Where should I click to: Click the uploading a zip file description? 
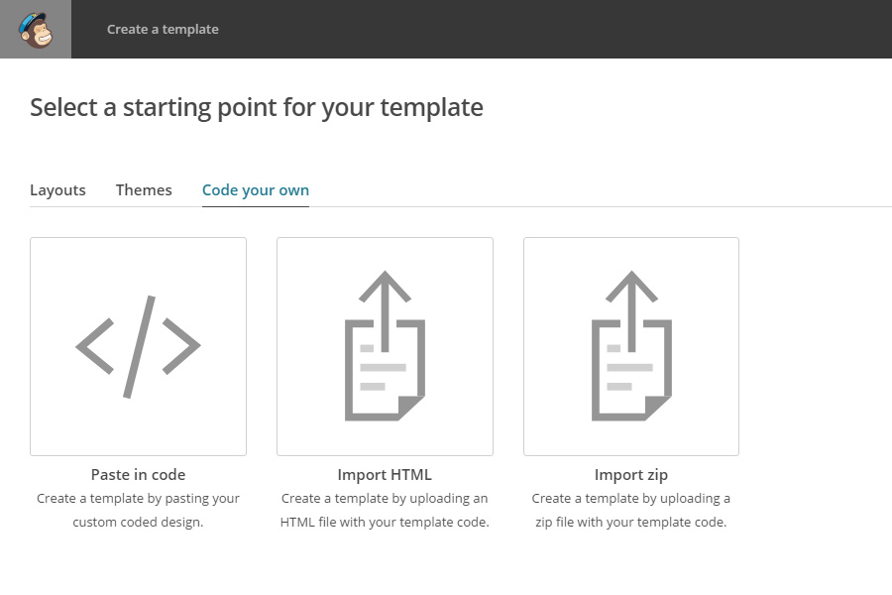[x=631, y=510]
